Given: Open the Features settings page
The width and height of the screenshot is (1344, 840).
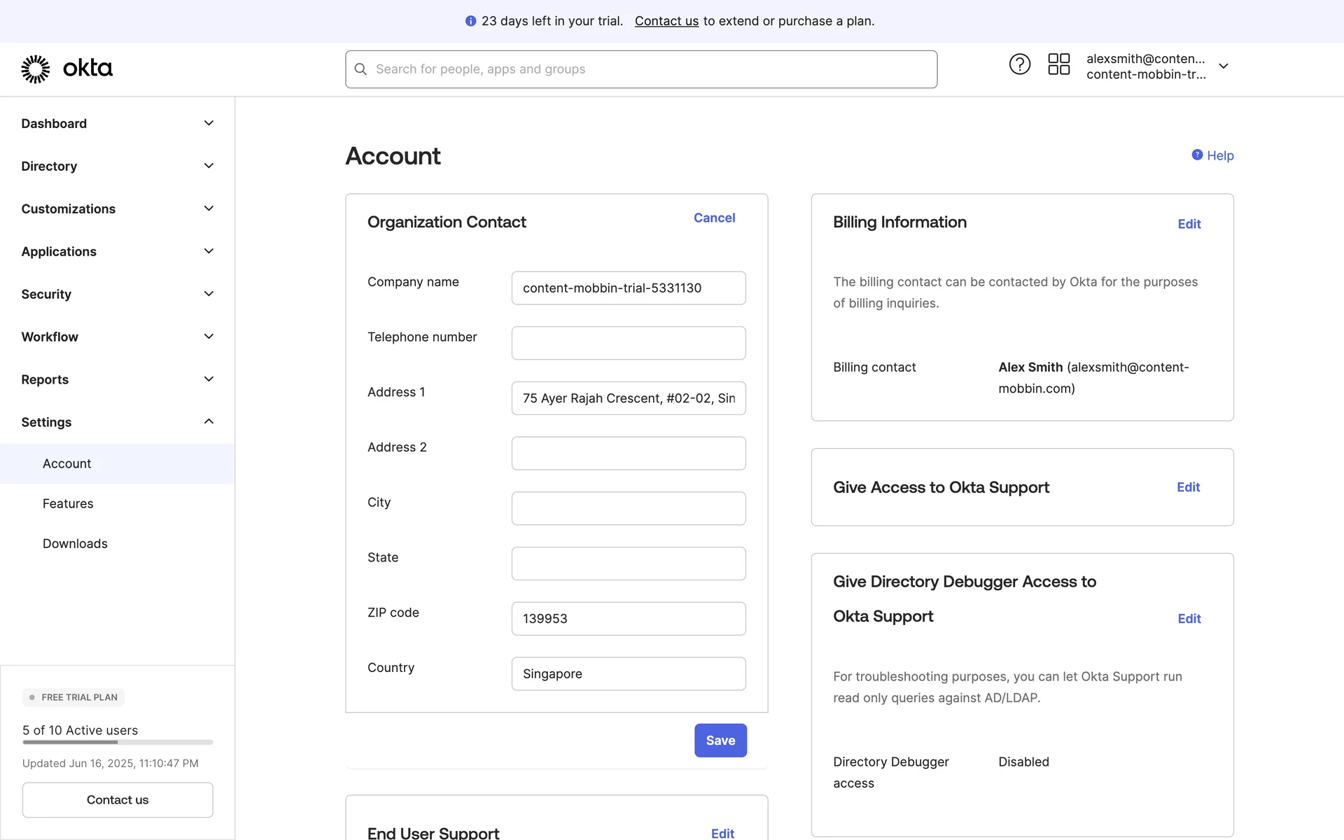Looking at the screenshot, I should pyautogui.click(x=68, y=503).
